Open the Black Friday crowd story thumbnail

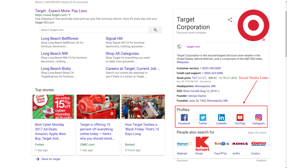pos(143,107)
